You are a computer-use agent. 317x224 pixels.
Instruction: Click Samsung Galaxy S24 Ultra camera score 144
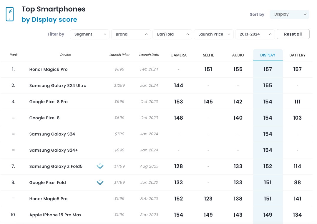pyautogui.click(x=178, y=86)
